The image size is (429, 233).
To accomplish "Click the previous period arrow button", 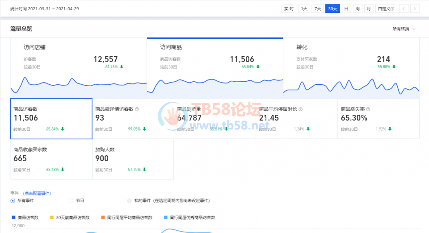I will [404, 8].
